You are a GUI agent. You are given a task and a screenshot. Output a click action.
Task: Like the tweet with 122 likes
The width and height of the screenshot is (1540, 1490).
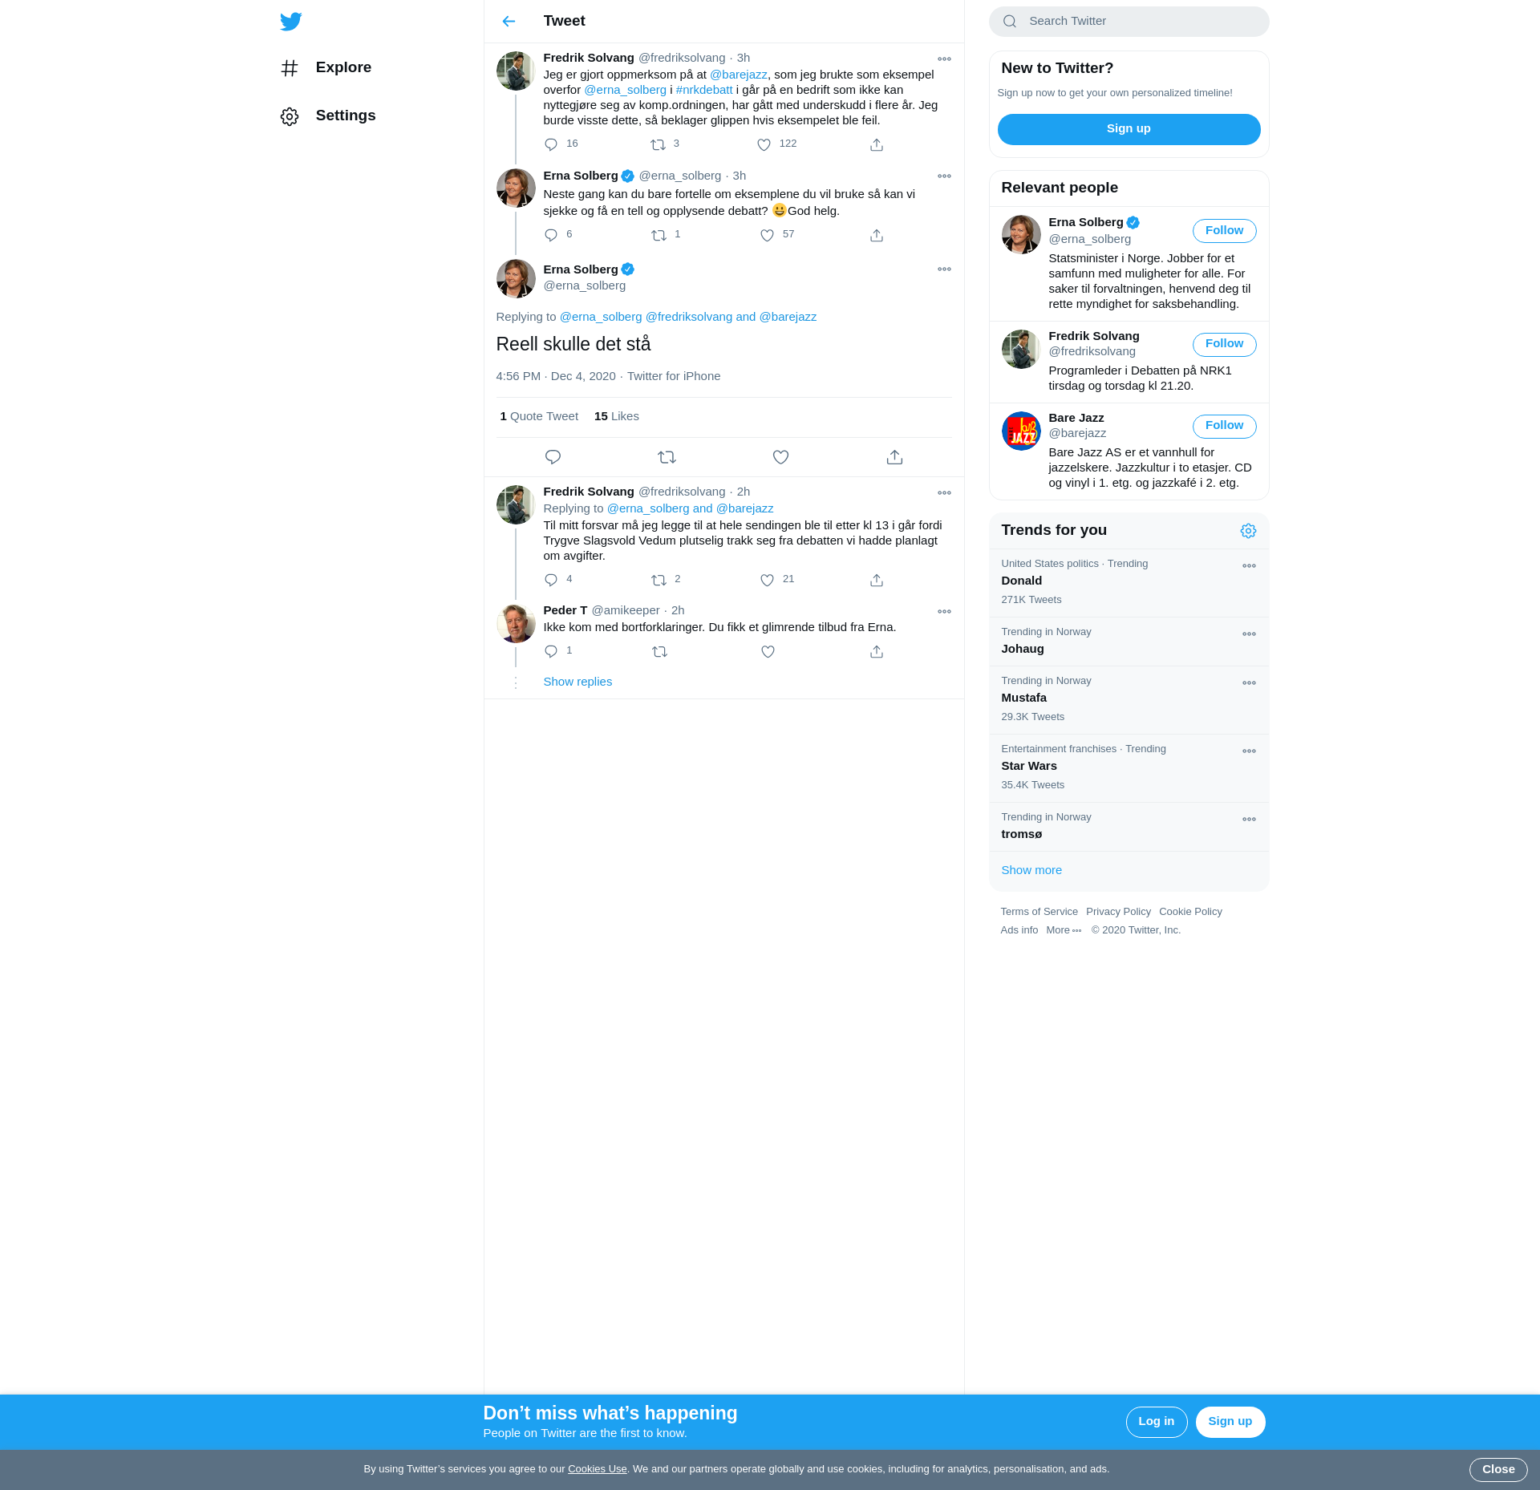(x=764, y=144)
